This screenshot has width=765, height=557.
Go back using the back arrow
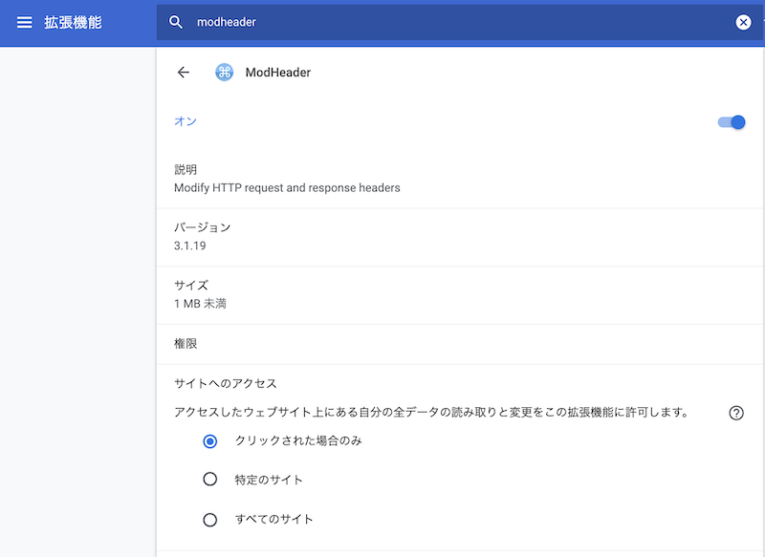(x=184, y=72)
